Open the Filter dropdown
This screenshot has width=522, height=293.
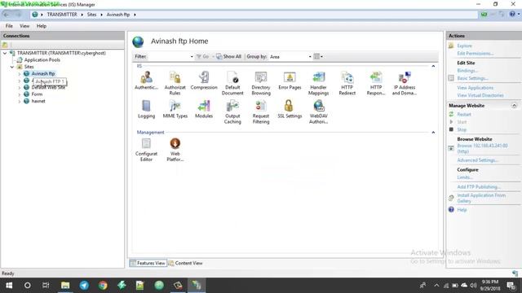[192, 57]
